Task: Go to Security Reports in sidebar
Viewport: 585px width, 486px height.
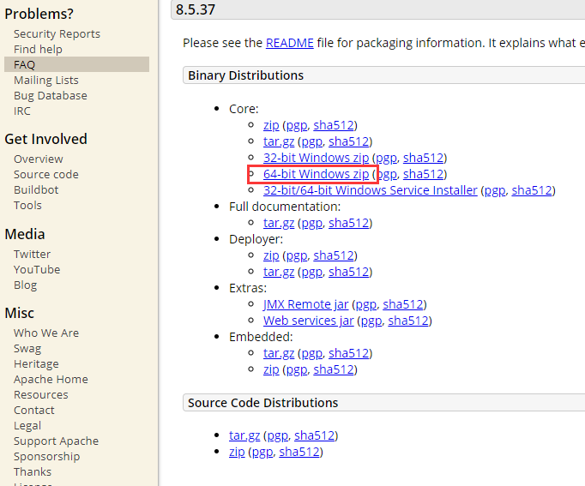Action: click(x=57, y=33)
